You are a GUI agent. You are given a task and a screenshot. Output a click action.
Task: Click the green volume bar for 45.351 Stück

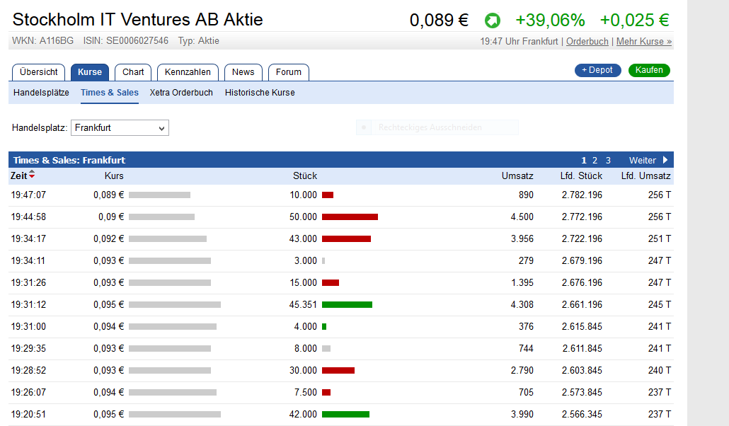pyautogui.click(x=347, y=304)
